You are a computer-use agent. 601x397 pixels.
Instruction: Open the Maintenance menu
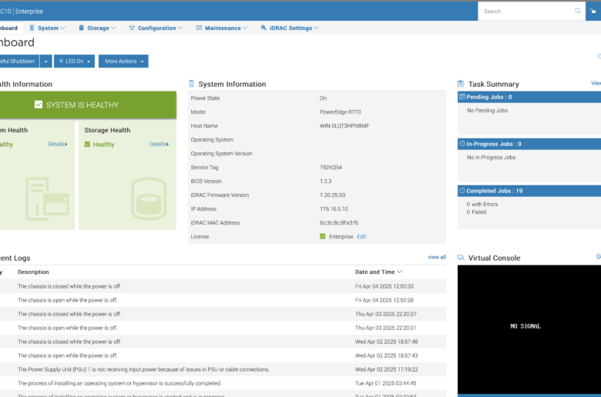tap(222, 28)
